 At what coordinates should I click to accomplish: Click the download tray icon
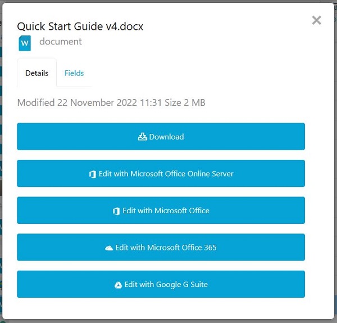pyautogui.click(x=142, y=137)
